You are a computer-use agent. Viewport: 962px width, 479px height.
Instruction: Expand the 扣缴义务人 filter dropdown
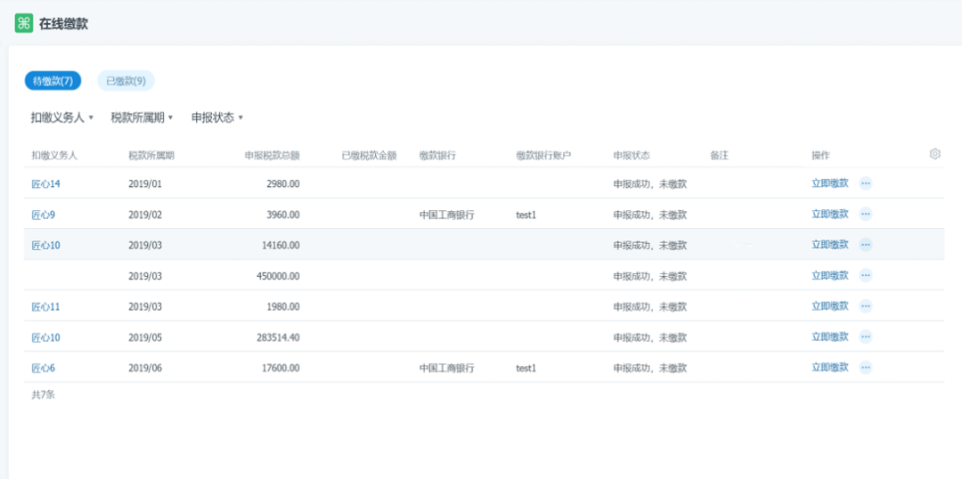[x=61, y=118]
